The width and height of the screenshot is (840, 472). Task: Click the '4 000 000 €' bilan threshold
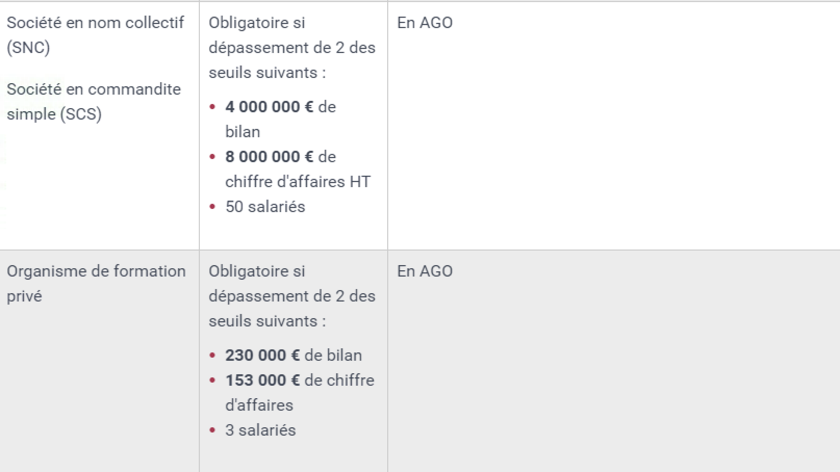pos(269,107)
